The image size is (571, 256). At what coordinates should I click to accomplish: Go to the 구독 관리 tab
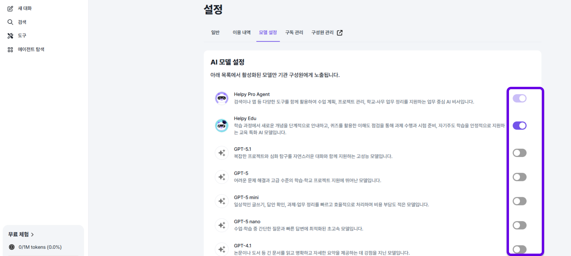294,32
